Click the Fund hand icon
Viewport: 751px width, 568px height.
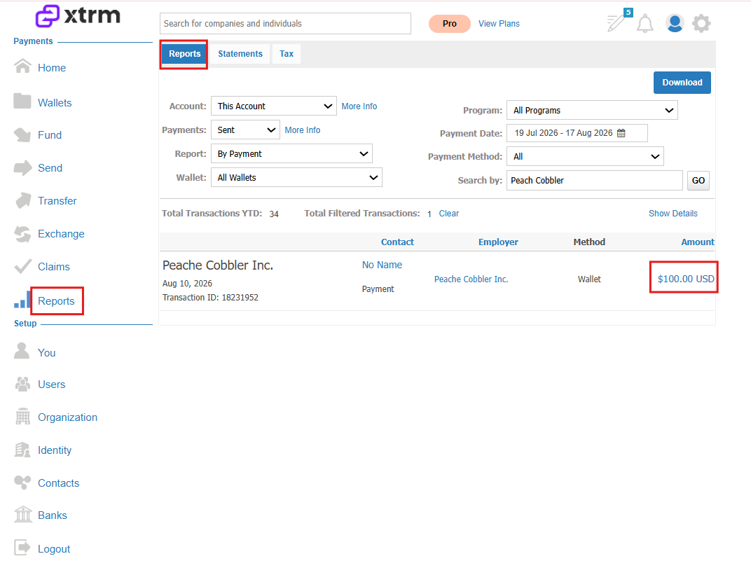point(22,134)
